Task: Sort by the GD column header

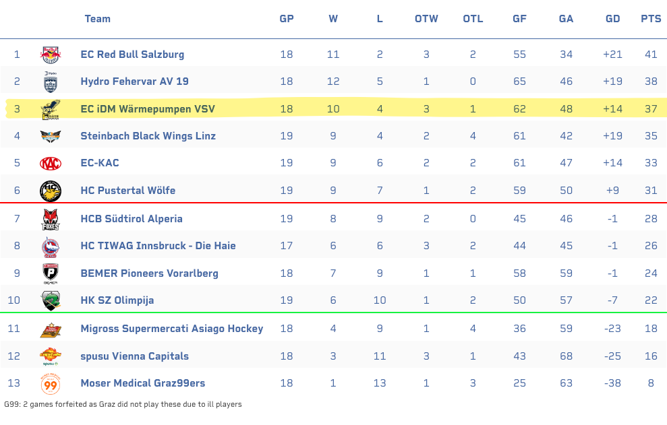Action: coord(612,19)
